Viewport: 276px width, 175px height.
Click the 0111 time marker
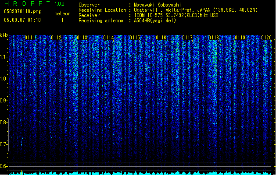pyautogui.click(x=30, y=38)
